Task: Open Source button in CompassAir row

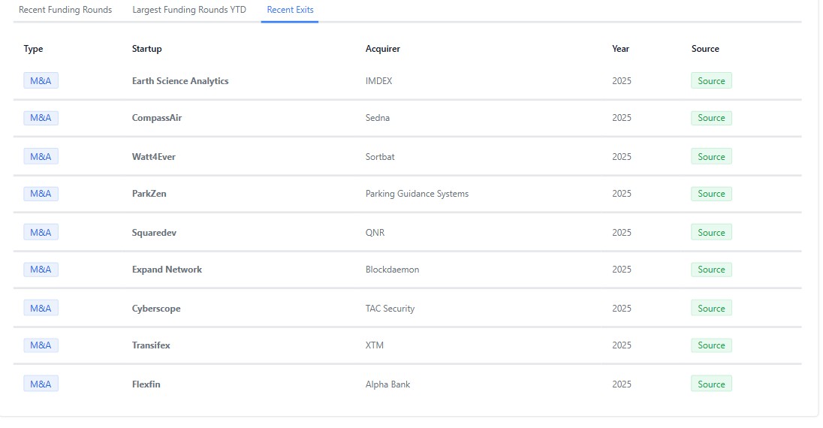Action: point(711,118)
